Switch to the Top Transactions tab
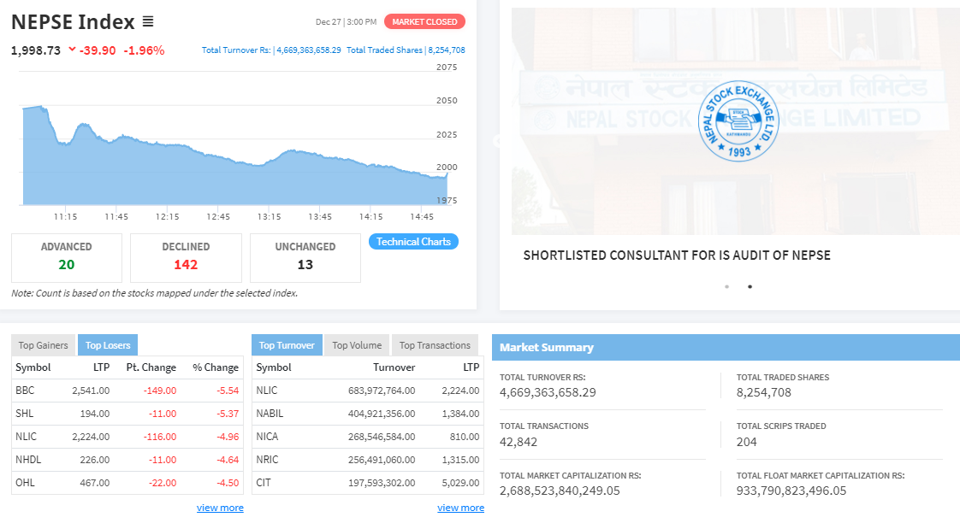This screenshot has width=960, height=523. click(x=435, y=345)
